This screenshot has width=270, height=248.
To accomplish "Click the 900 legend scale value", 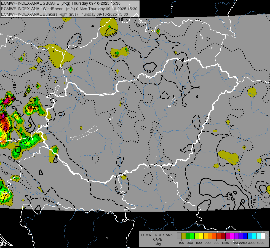I will pos(216,243).
